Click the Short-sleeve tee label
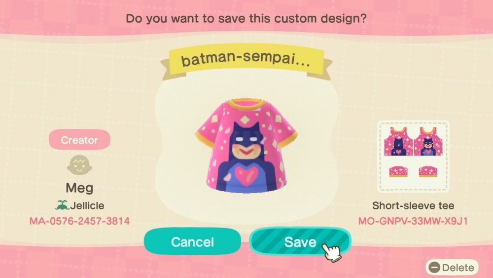Image resolution: width=493 pixels, height=278 pixels. (413, 205)
